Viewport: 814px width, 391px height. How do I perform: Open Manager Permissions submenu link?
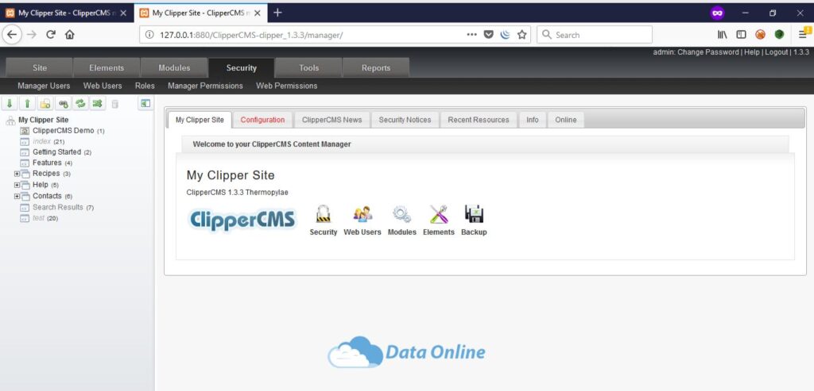click(x=205, y=86)
